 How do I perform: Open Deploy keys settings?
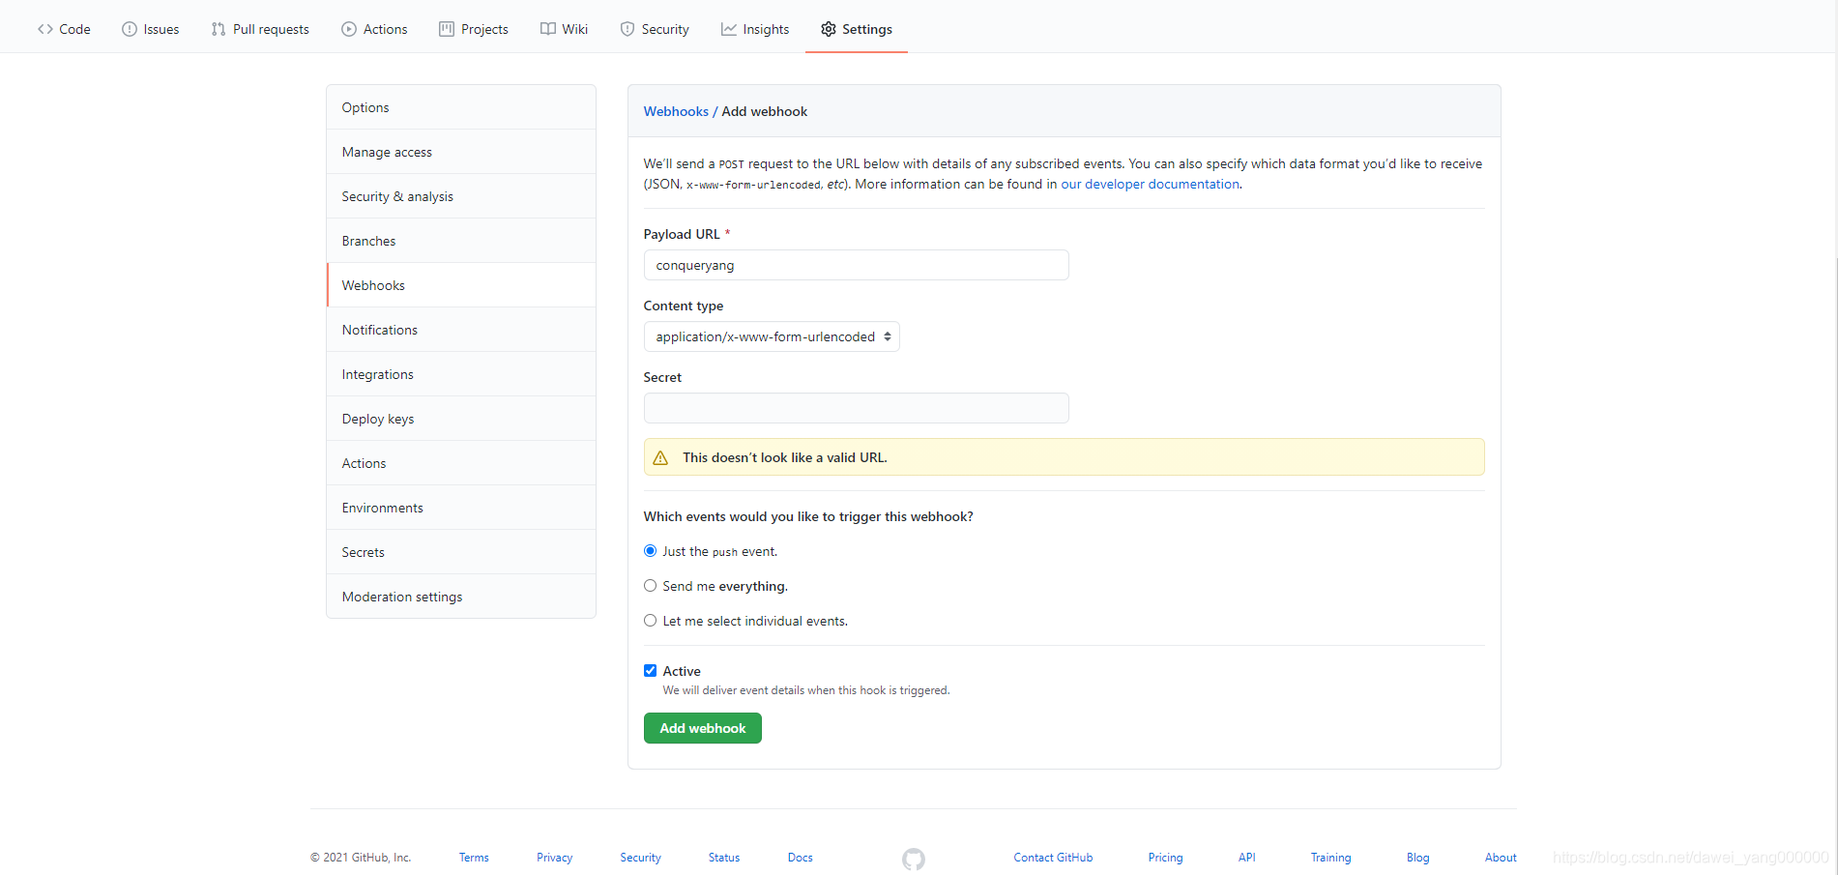coord(461,419)
